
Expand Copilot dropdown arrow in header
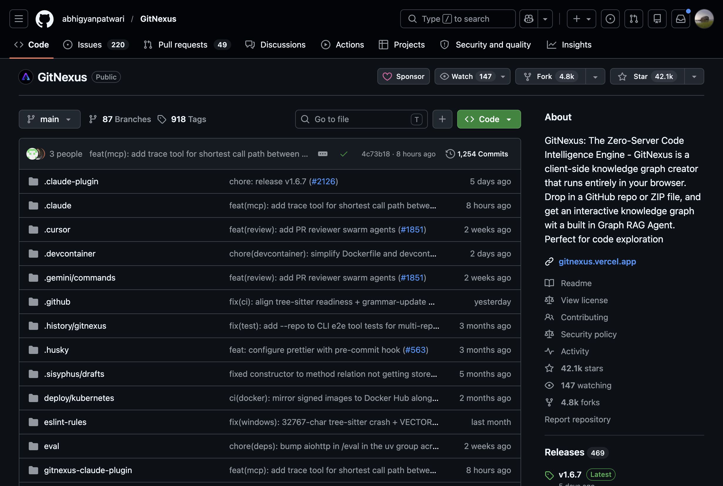click(x=545, y=19)
